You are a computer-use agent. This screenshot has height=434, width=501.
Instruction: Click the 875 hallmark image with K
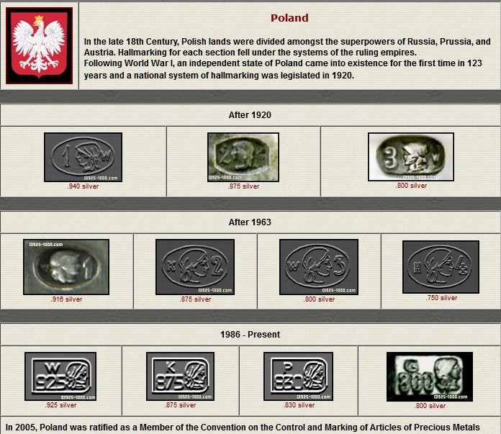(x=180, y=376)
